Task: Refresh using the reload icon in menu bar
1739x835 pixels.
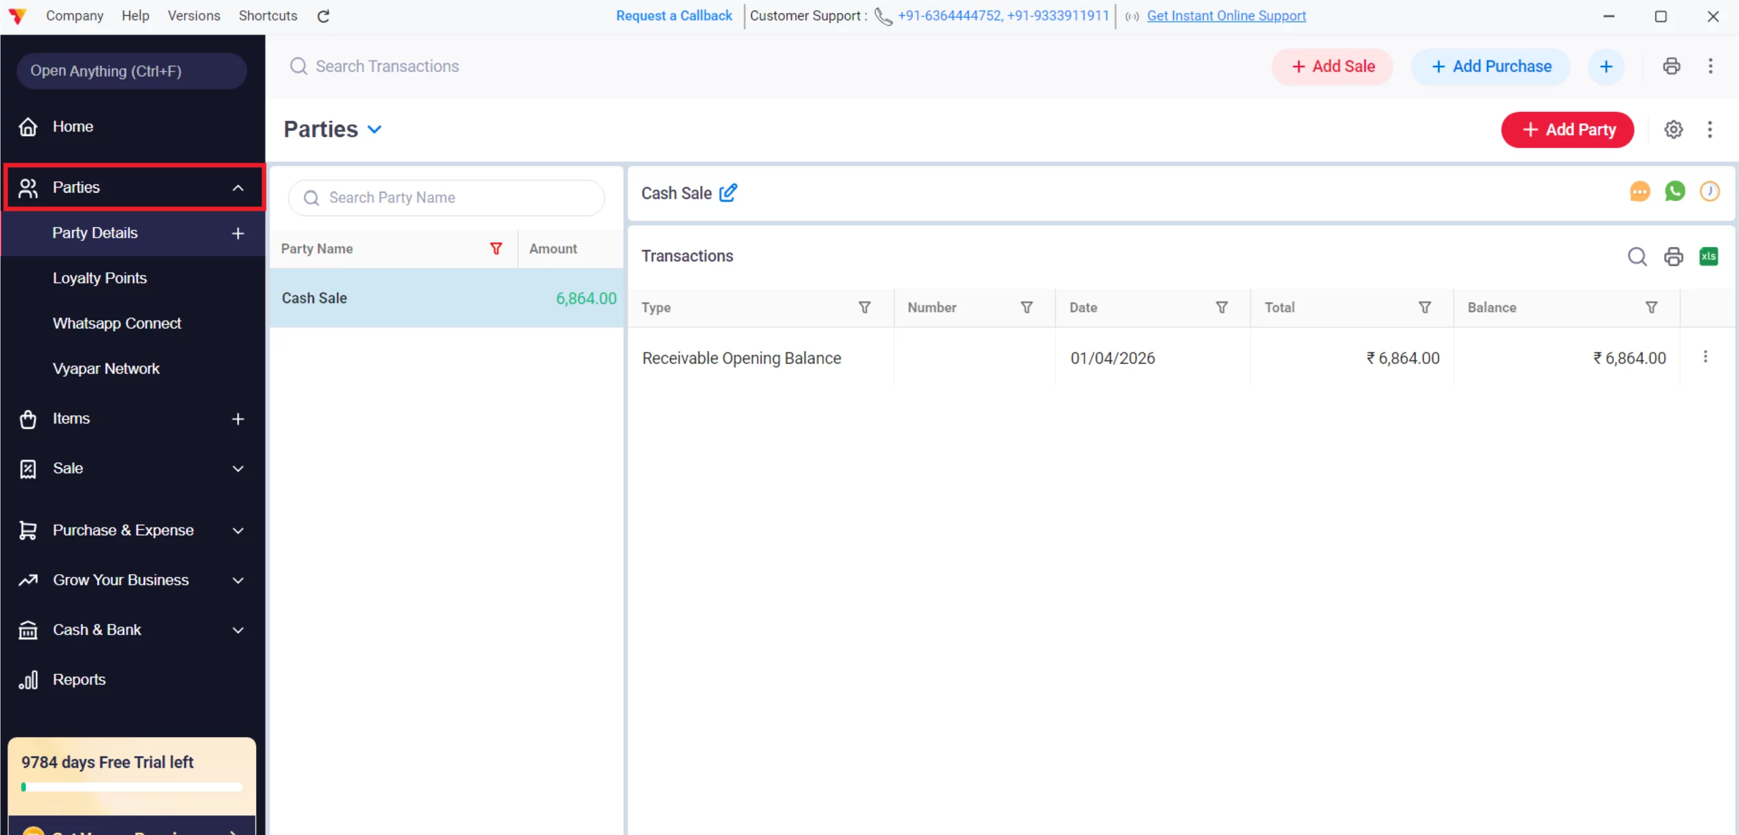Action: click(x=323, y=16)
